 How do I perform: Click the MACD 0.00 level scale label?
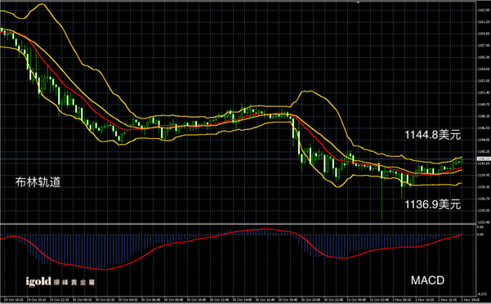[480, 235]
